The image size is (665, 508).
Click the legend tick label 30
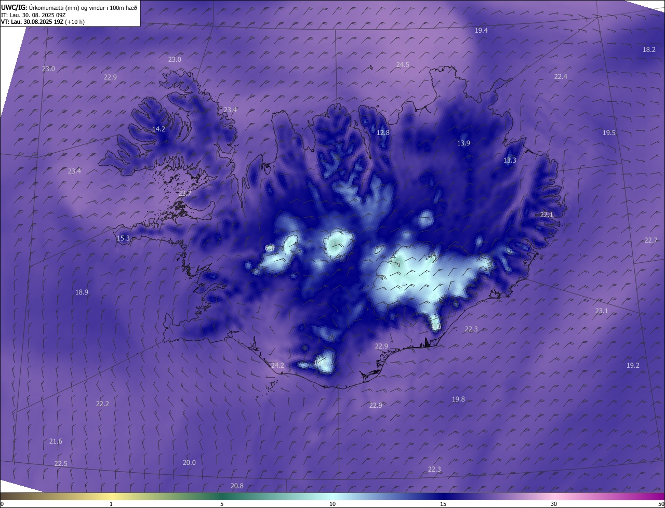point(554,504)
